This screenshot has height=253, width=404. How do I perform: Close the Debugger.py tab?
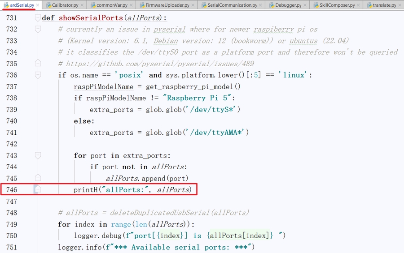tap(305, 5)
